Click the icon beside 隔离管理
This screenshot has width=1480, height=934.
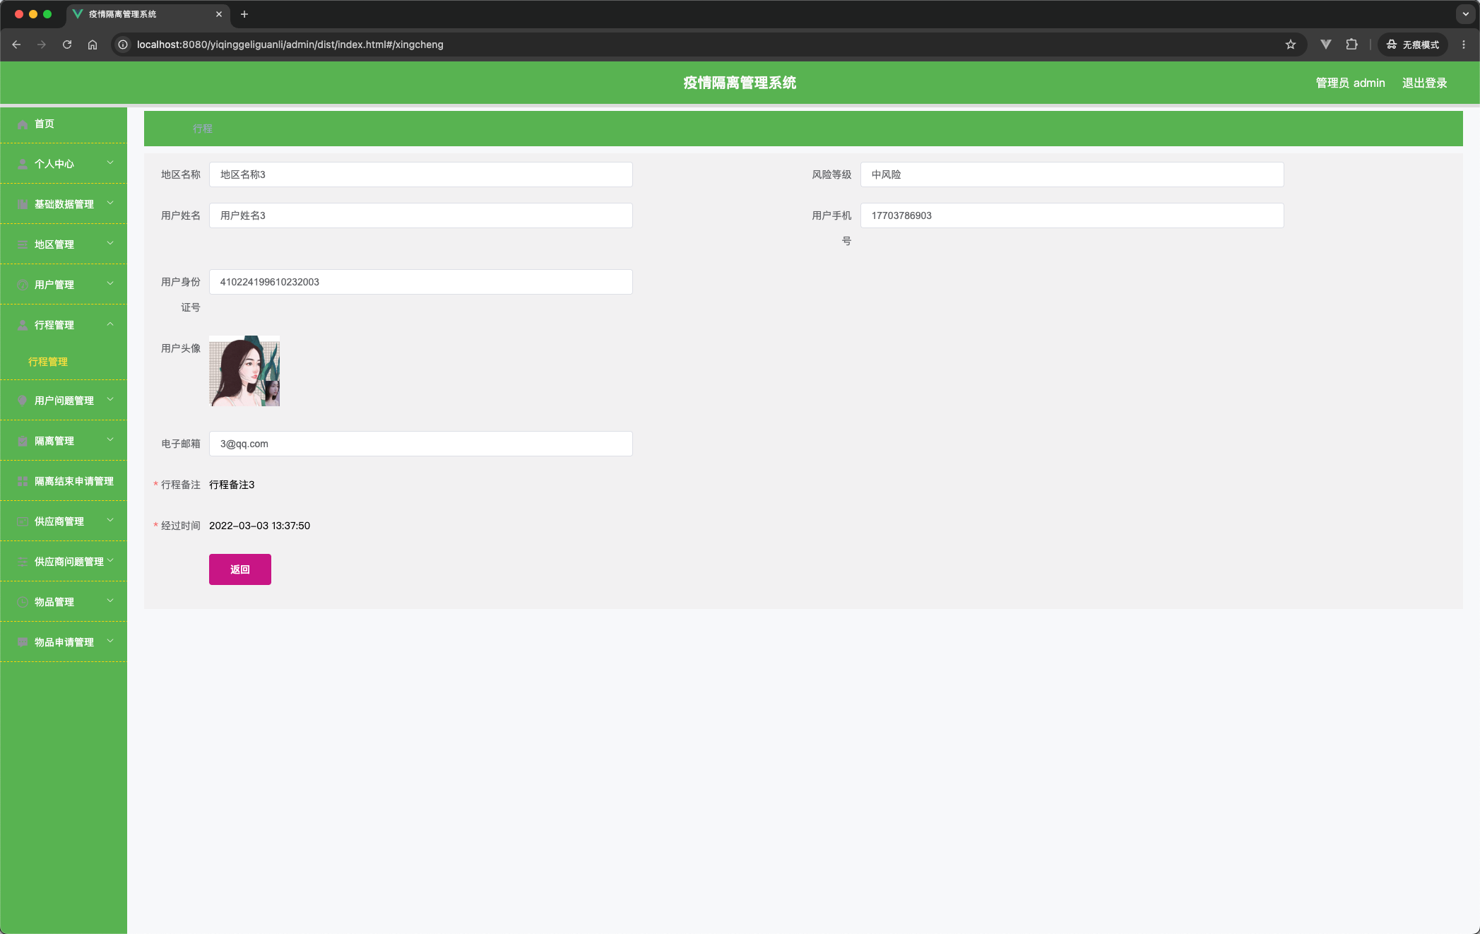point(23,442)
